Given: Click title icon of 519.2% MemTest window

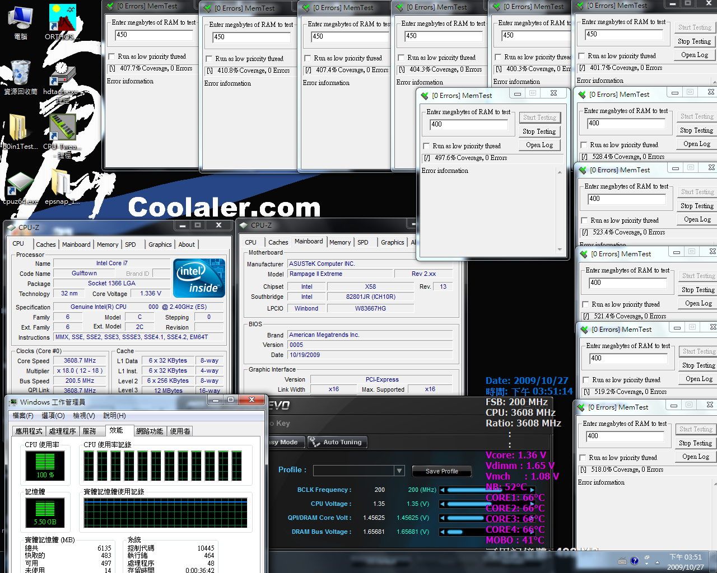Looking at the screenshot, I should click(x=584, y=330).
